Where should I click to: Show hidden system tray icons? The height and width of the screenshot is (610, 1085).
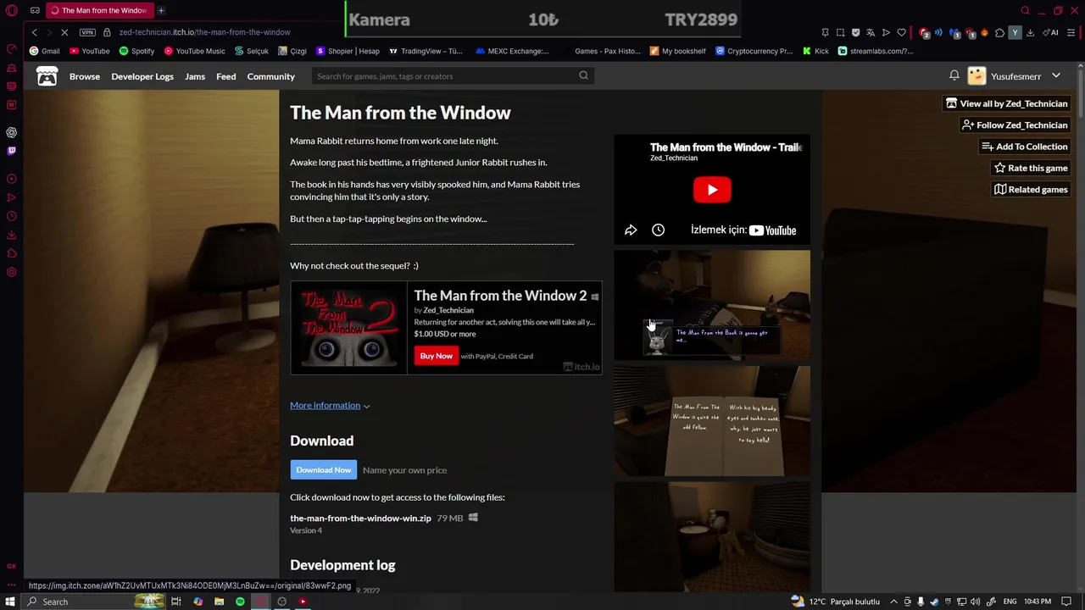pos(893,602)
